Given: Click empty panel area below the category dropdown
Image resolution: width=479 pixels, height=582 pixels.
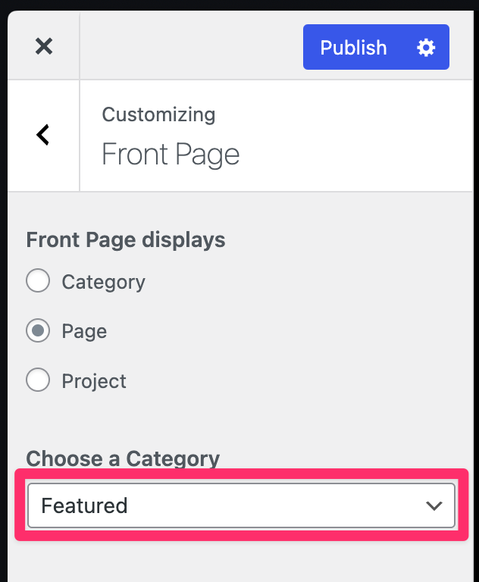Looking at the screenshot, I should coord(241,562).
